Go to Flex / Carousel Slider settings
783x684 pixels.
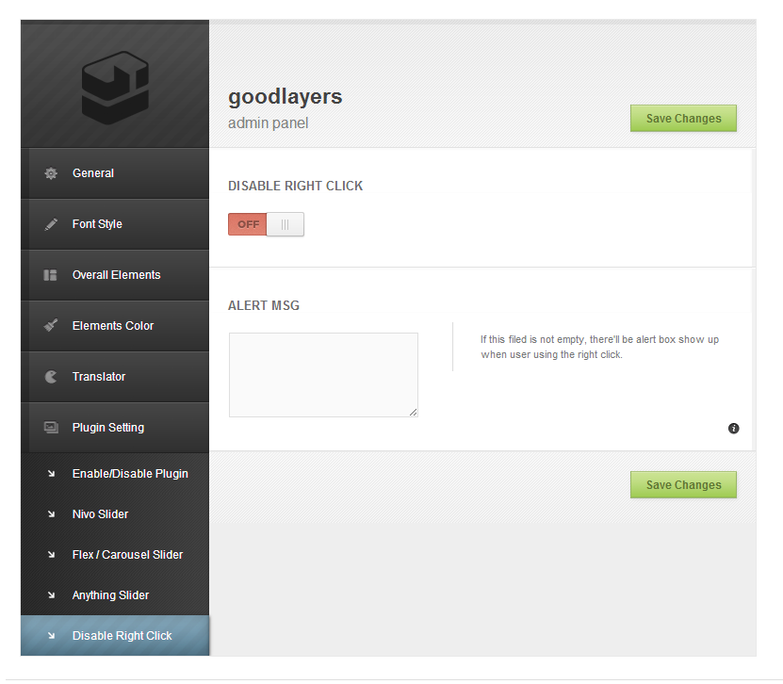pos(127,555)
